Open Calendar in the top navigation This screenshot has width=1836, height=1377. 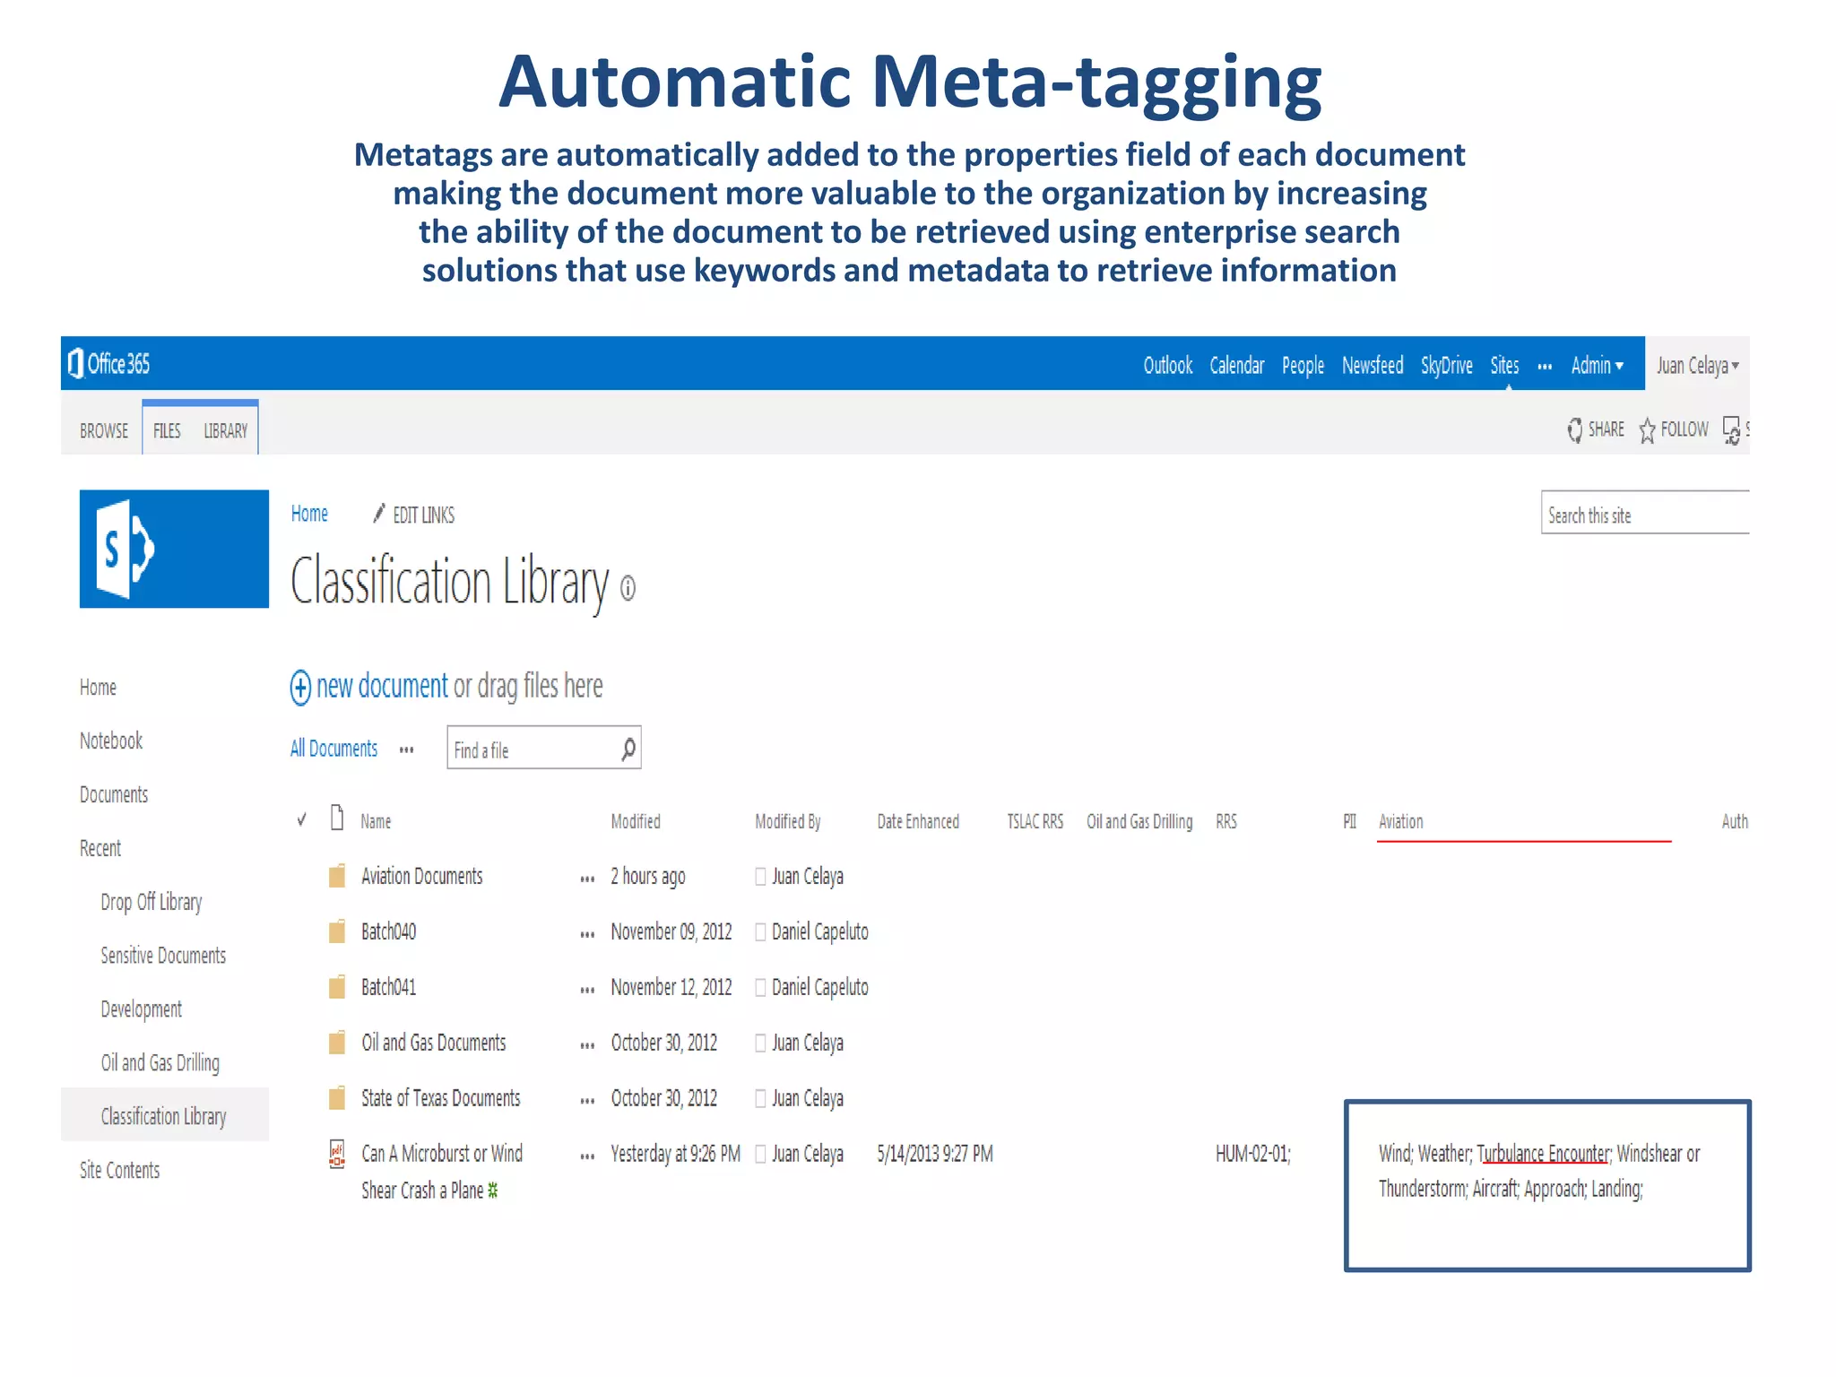tap(1236, 365)
